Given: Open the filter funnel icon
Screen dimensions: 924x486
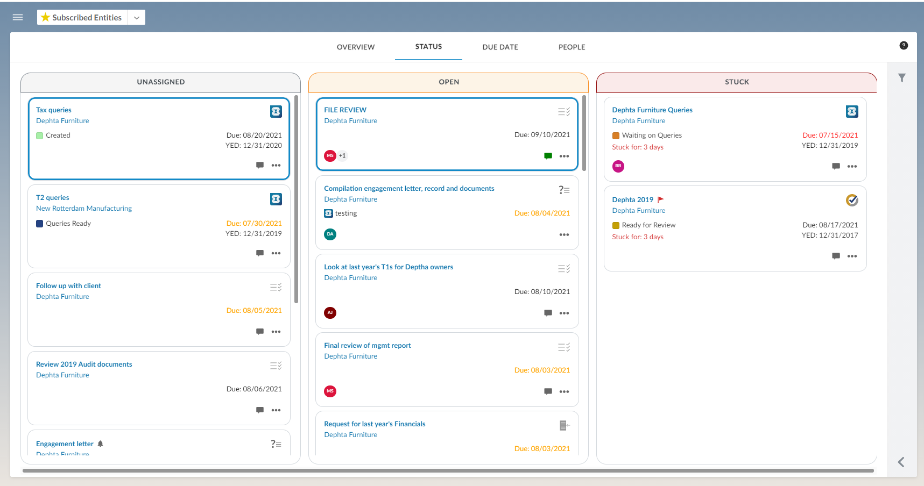Looking at the screenshot, I should click(902, 78).
